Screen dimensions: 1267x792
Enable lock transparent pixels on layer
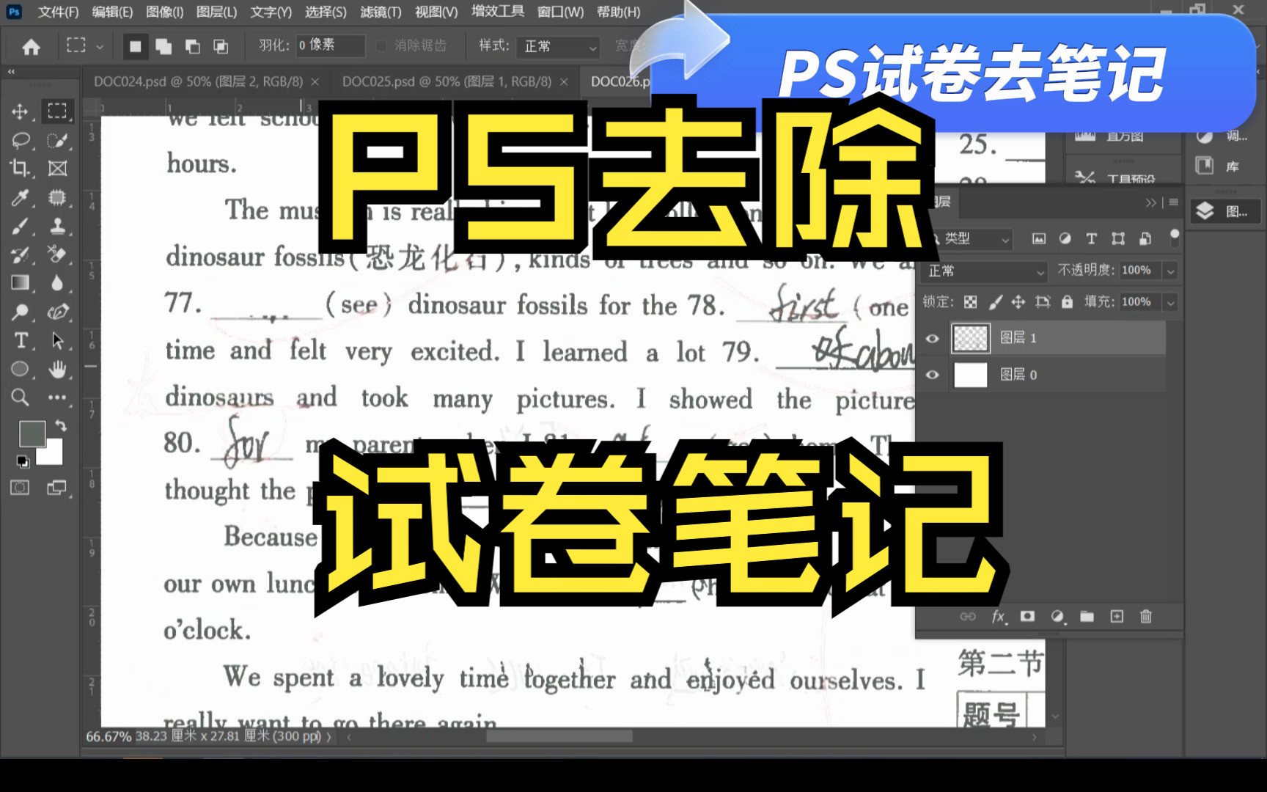tap(970, 301)
